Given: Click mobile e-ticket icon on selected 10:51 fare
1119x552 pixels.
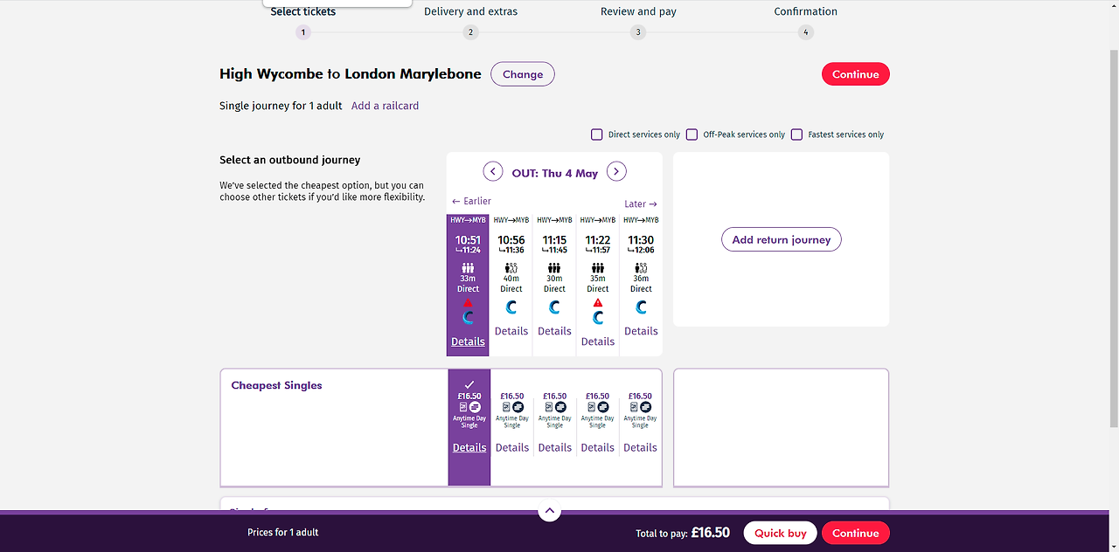Looking at the screenshot, I should [463, 407].
